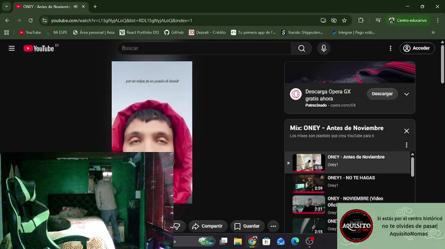Expand the Opera GX ad chevron

pyautogui.click(x=407, y=94)
